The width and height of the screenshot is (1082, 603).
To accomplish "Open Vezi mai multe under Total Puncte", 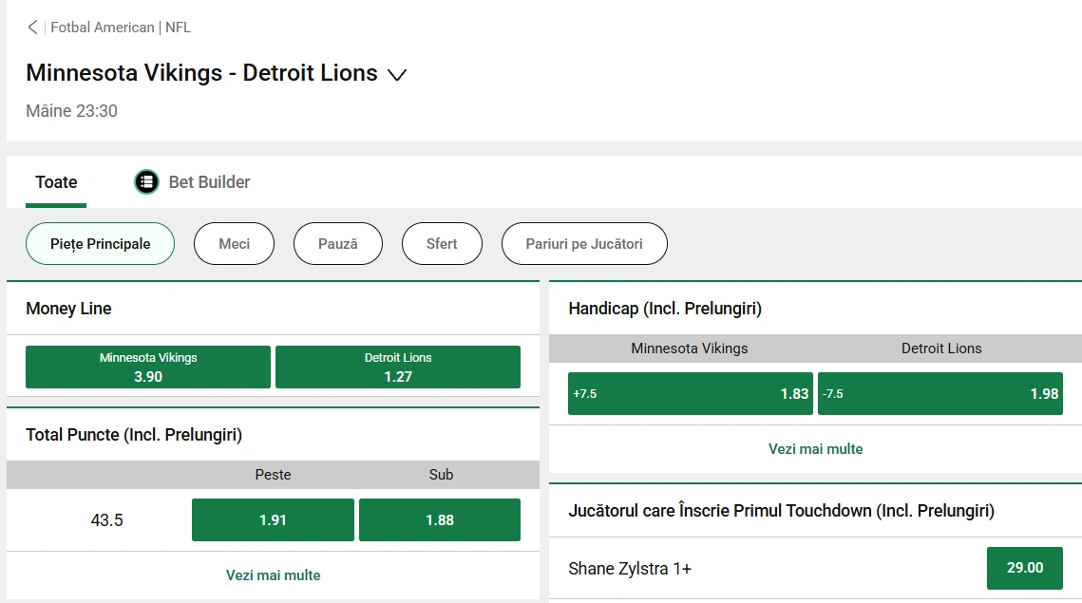I will [273, 575].
